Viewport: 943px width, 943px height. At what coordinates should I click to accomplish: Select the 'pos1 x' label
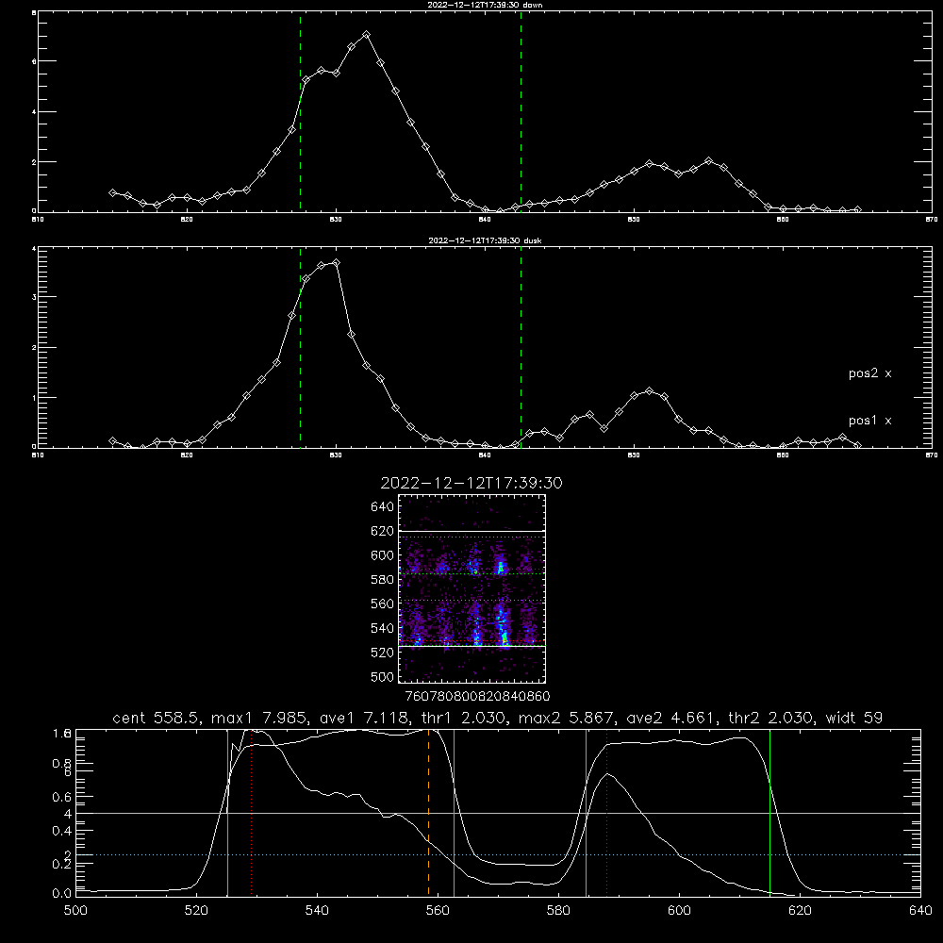point(869,421)
